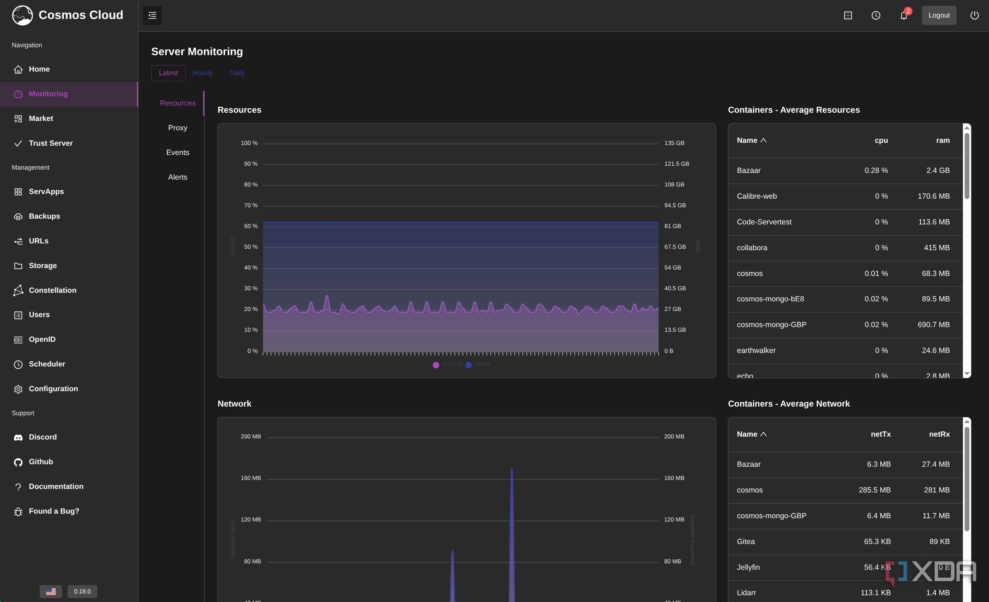The image size is (989, 602).
Task: Toggle the CPU 0 legend series
Action: point(447,364)
